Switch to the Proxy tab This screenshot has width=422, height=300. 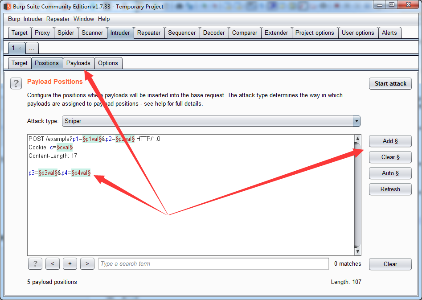(42, 33)
